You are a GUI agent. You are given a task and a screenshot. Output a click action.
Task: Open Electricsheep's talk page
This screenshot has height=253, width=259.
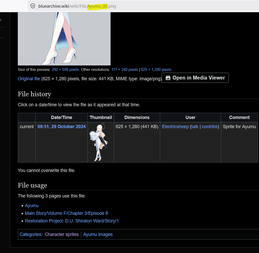(x=195, y=127)
